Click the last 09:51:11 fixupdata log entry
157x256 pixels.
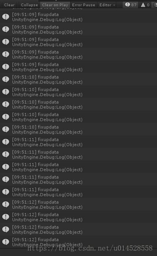[78, 192]
